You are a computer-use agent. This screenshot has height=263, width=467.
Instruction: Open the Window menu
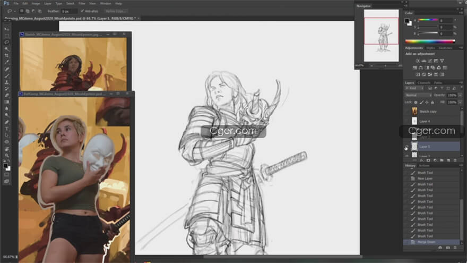point(106,4)
